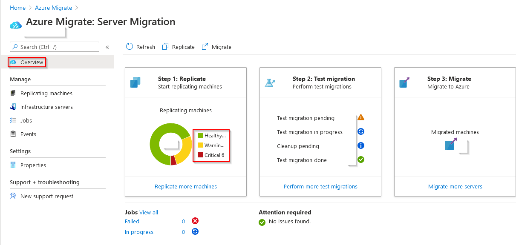Click the orange warning triangle for pending
Image resolution: width=516 pixels, height=245 pixels.
coord(361,117)
